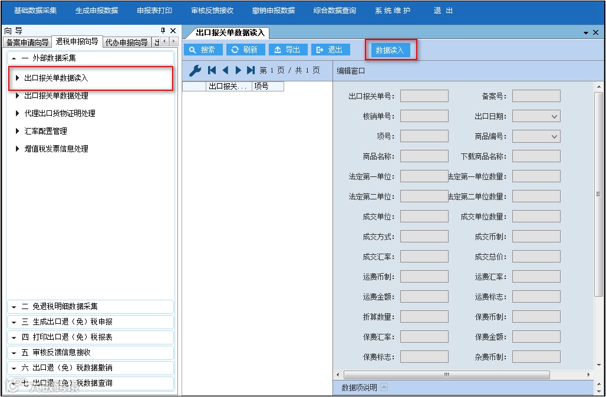Click the 商品名称 input field

point(424,156)
